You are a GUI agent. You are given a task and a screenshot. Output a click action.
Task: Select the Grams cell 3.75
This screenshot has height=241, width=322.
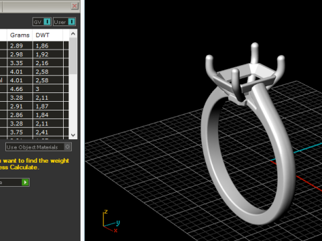coord(20,133)
